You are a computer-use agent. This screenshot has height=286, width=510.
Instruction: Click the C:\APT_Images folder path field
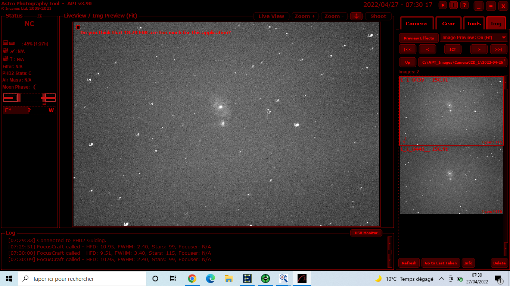pos(463,62)
